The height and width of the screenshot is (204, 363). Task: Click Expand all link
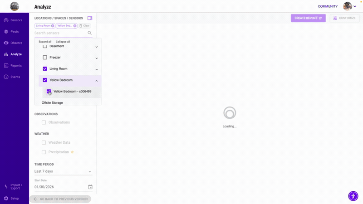(45, 42)
